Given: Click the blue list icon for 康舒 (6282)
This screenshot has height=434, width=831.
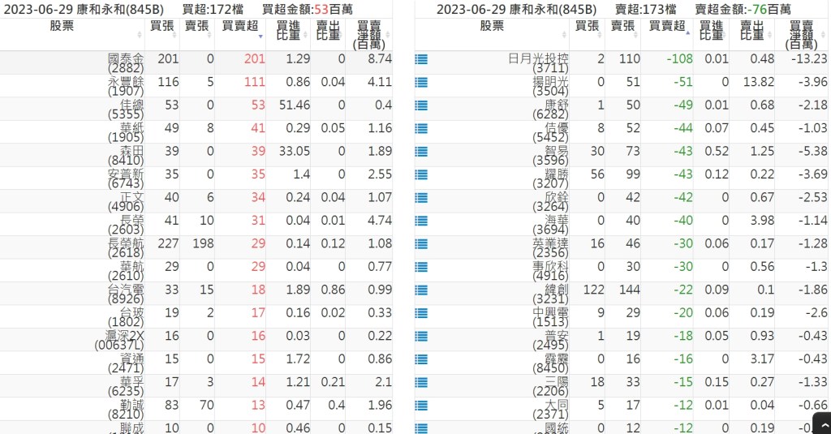Looking at the screenshot, I should point(421,105).
